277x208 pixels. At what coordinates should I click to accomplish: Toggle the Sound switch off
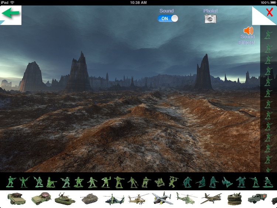tap(168, 18)
